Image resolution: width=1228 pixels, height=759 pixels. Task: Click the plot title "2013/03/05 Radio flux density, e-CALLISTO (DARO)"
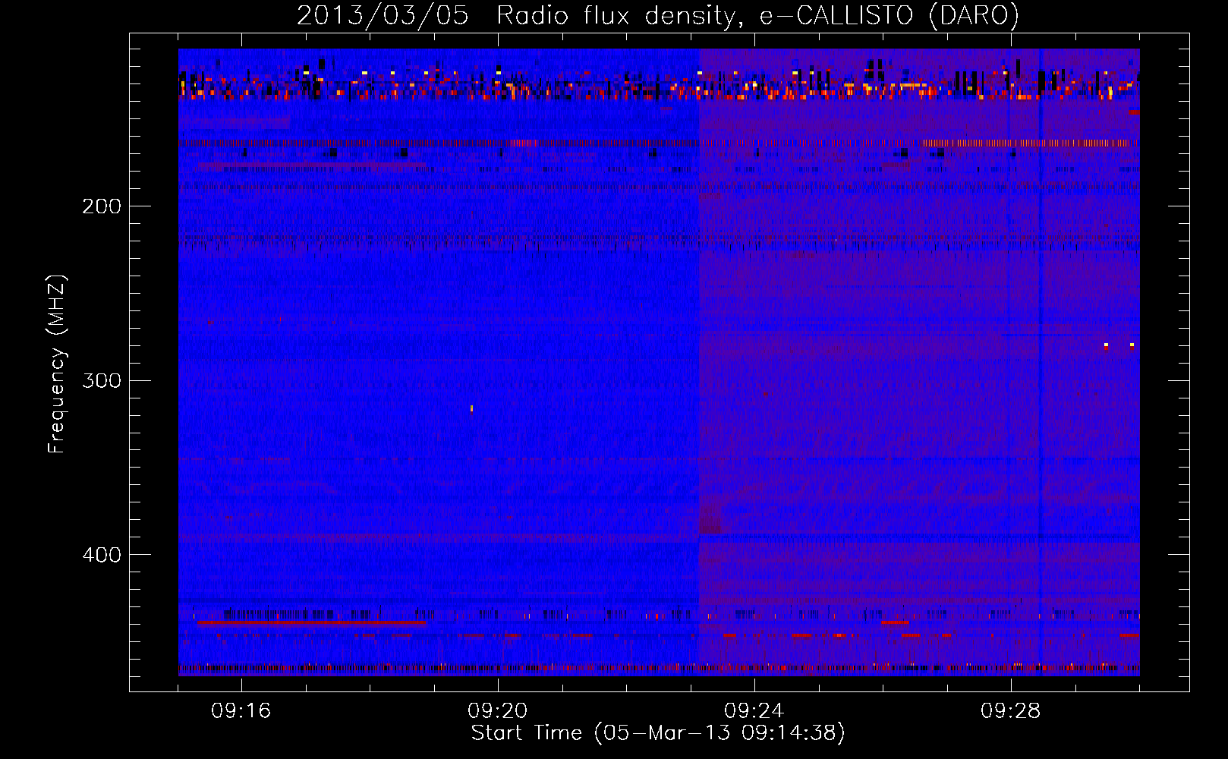658,16
